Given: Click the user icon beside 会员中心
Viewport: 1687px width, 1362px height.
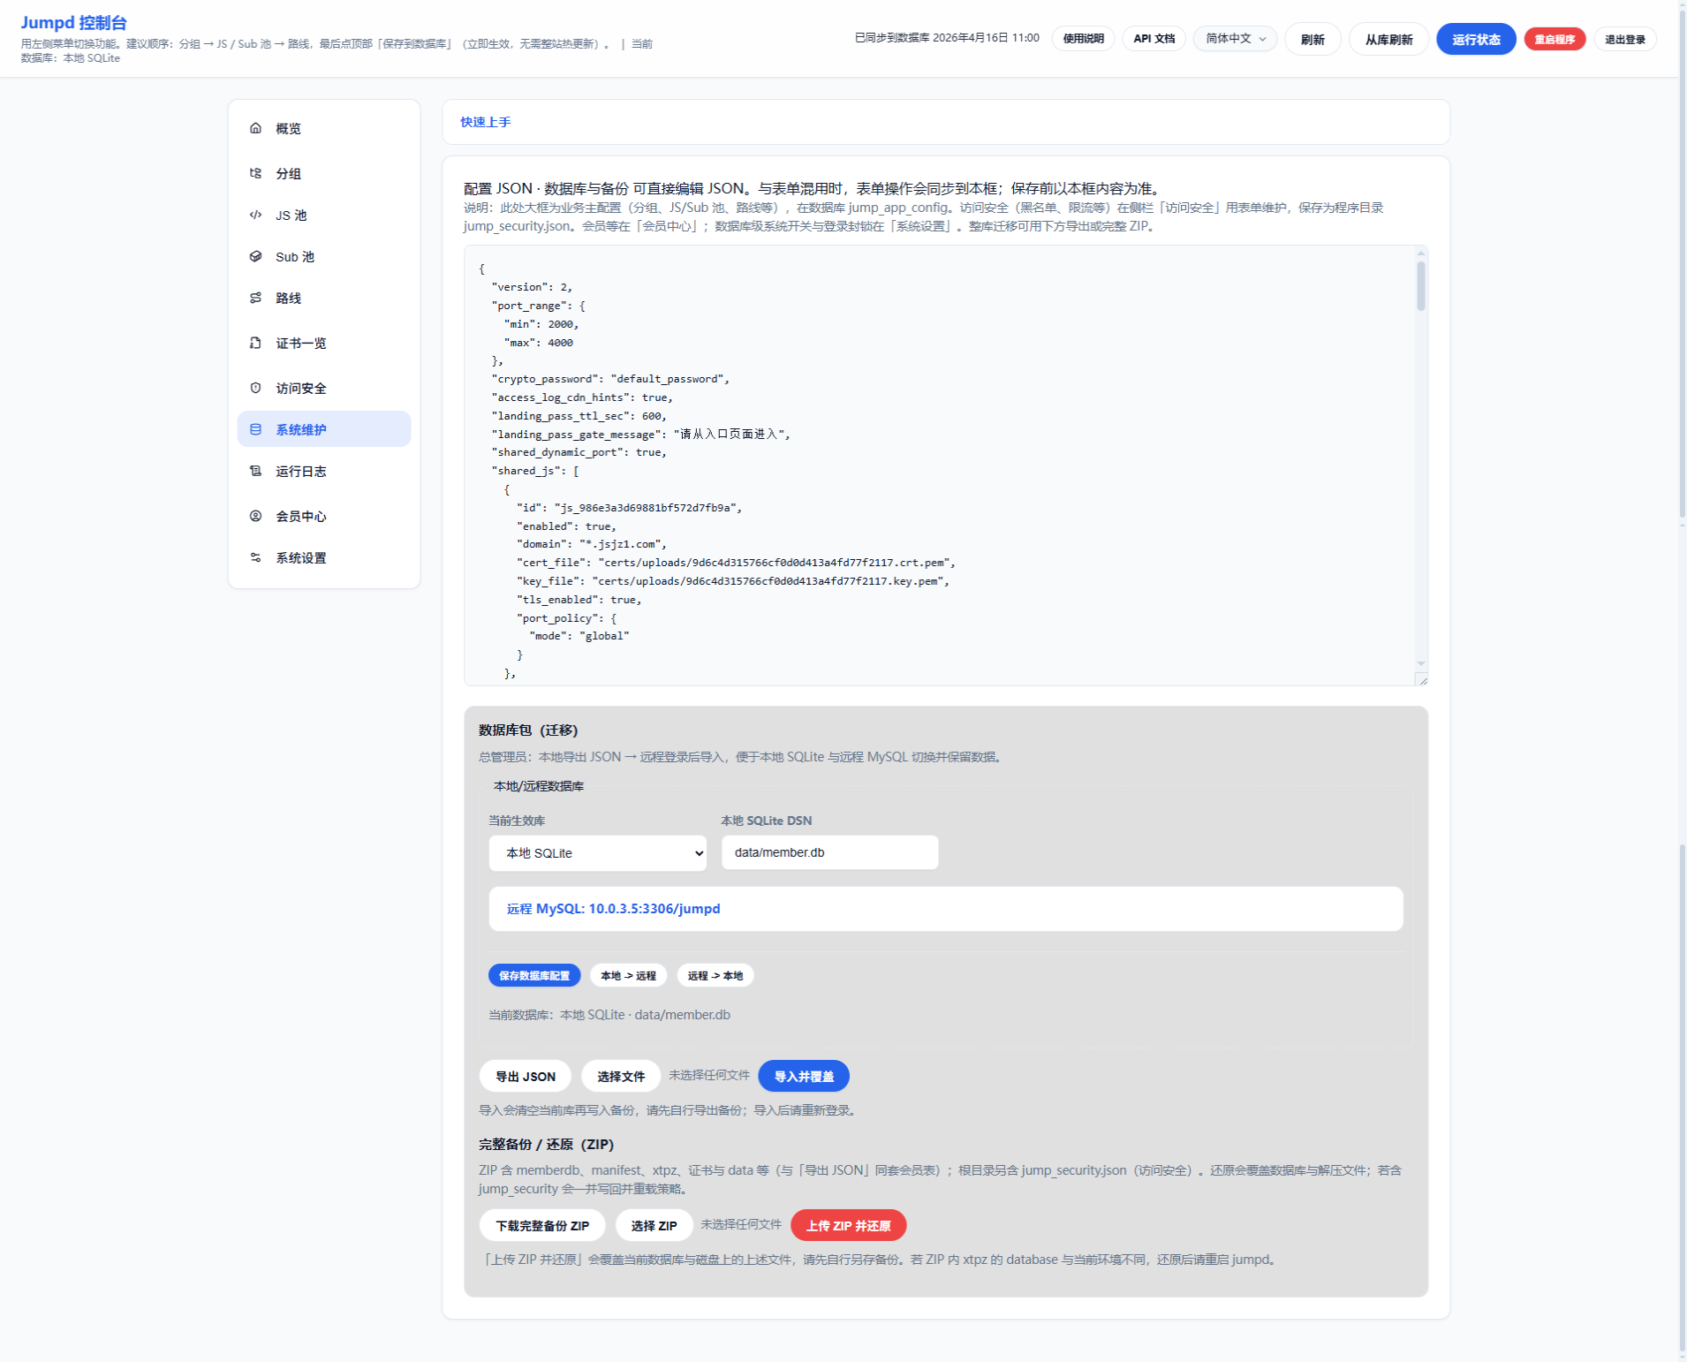Looking at the screenshot, I should pos(255,516).
